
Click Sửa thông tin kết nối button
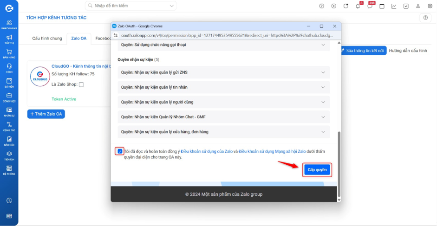coord(364,51)
